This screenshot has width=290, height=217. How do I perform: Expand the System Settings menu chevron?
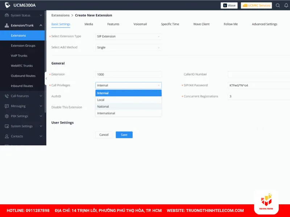coord(41,126)
